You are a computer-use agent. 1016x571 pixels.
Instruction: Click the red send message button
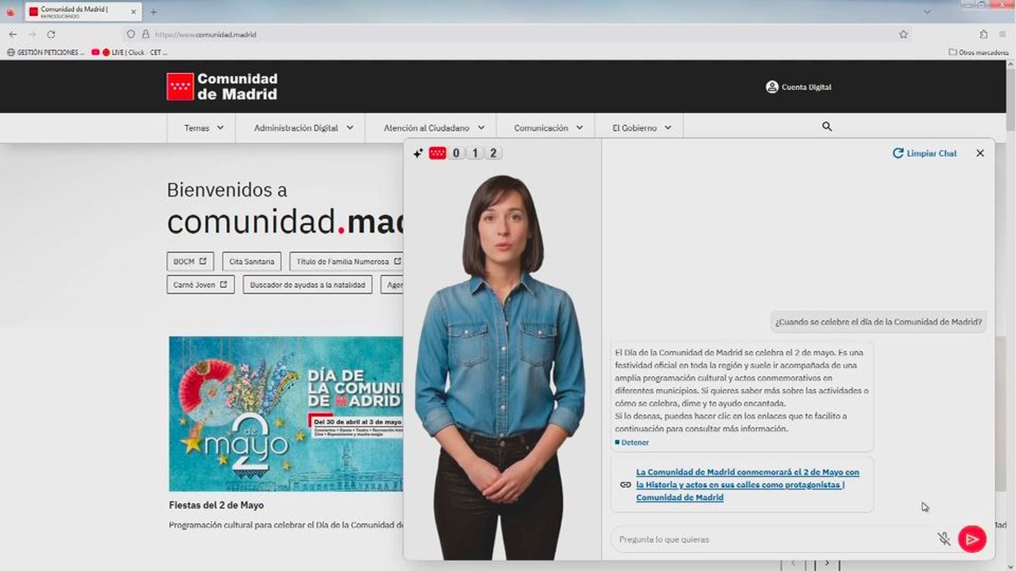972,539
